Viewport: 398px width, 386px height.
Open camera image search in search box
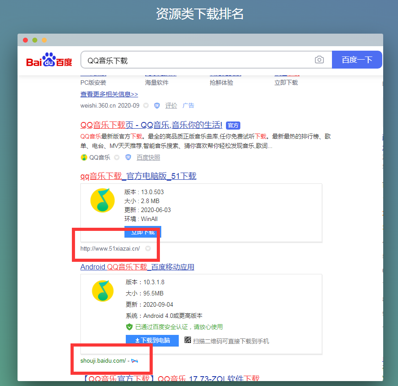click(319, 60)
